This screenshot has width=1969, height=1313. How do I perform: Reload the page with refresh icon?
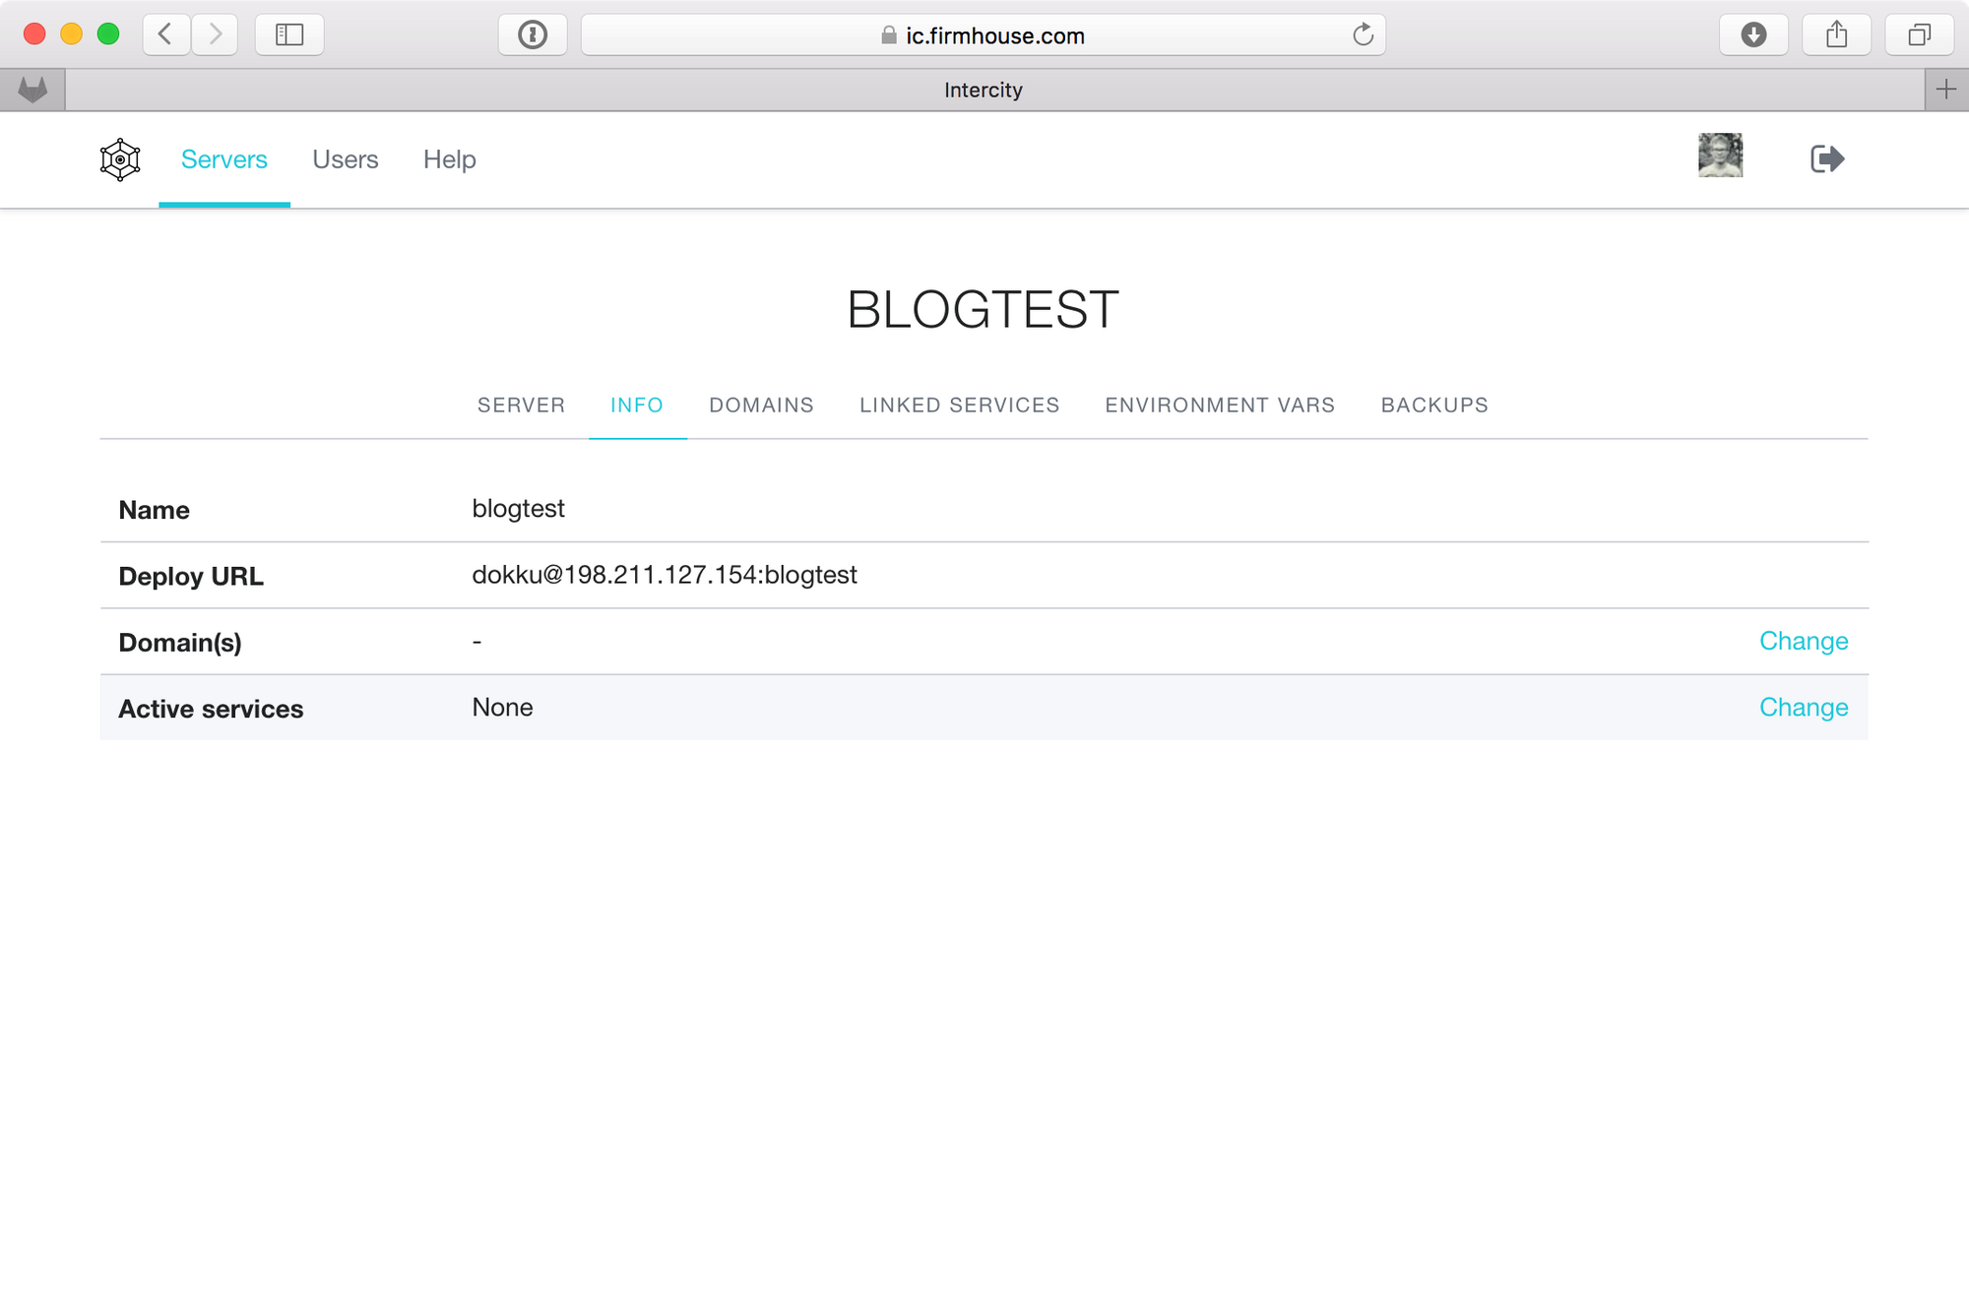[x=1363, y=35]
